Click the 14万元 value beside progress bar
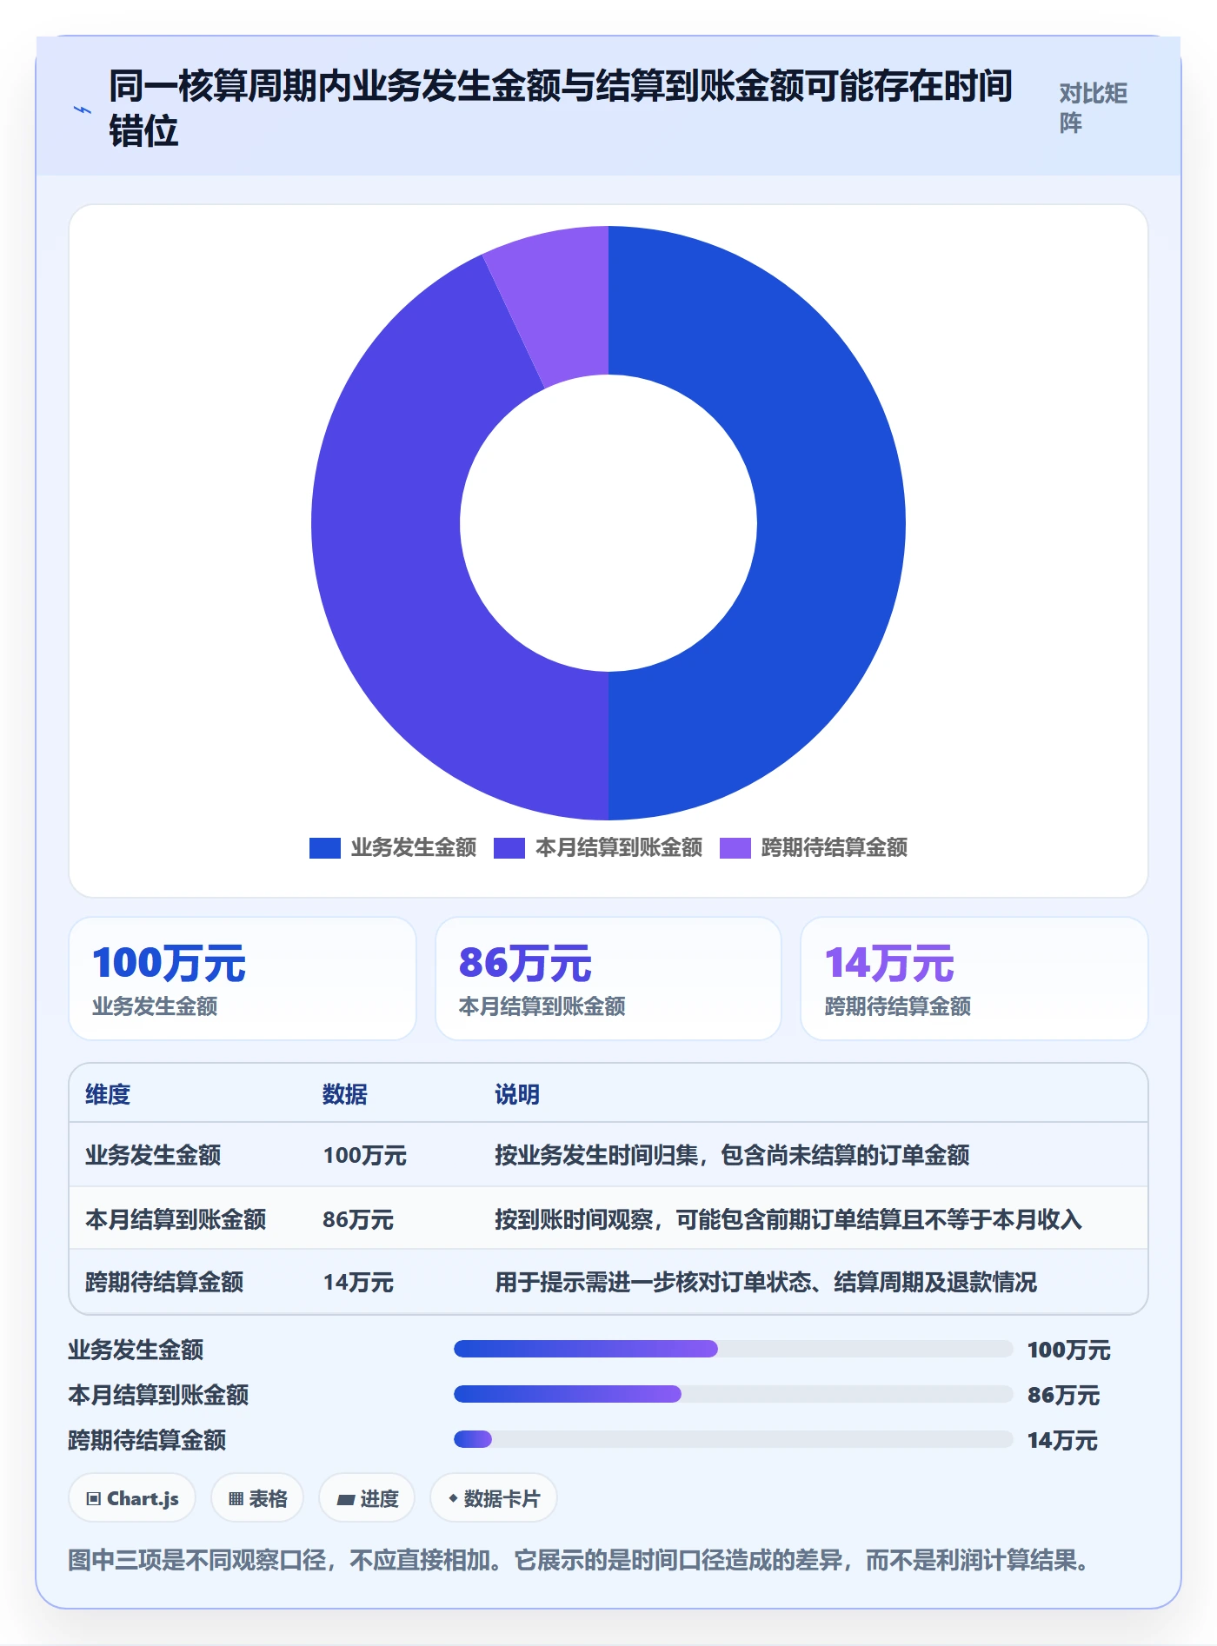 [1062, 1440]
